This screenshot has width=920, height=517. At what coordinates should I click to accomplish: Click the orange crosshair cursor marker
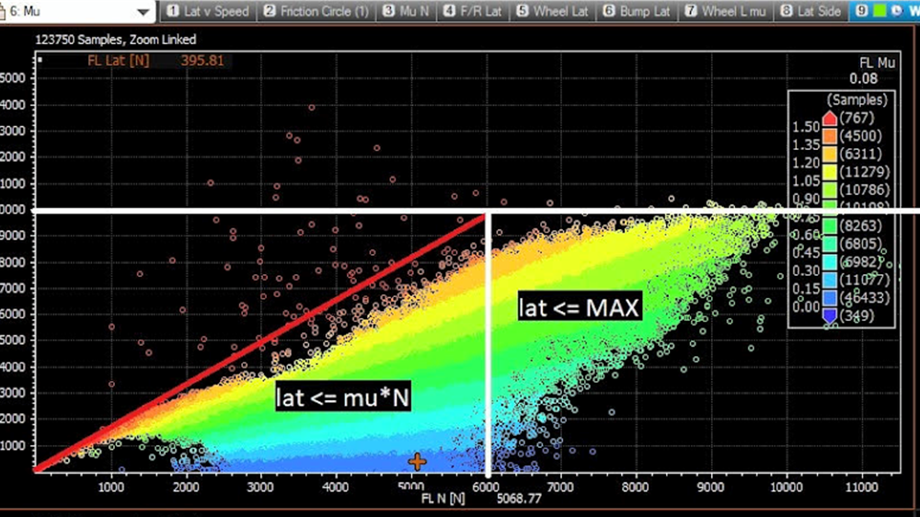click(x=417, y=462)
